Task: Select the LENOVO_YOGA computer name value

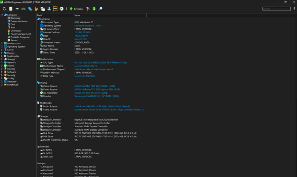Action: (82, 43)
